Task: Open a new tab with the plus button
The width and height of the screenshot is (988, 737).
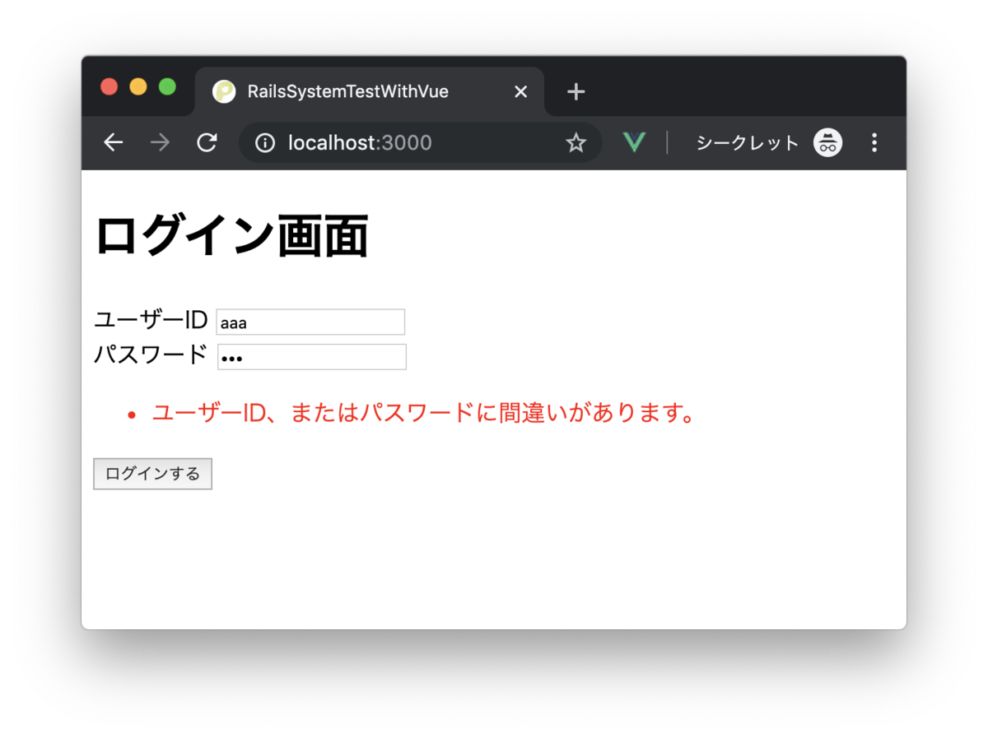Action: pyautogui.click(x=576, y=91)
